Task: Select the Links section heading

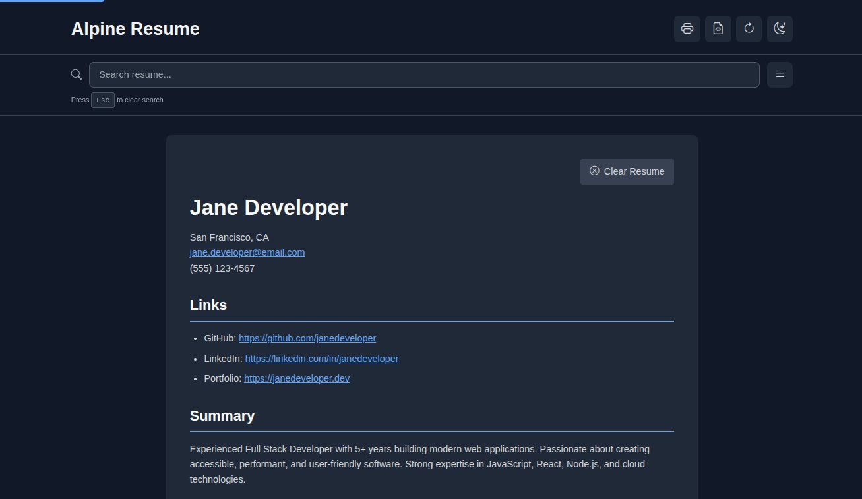Action: (x=208, y=305)
